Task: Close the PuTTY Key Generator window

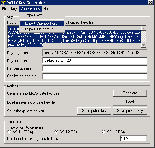Action: [x=150, y=3]
